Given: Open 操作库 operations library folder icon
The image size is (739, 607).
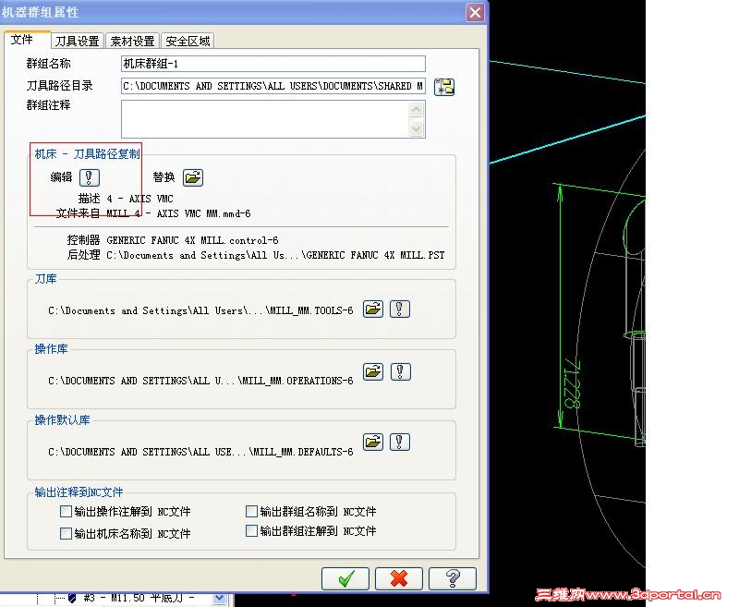Looking at the screenshot, I should pyautogui.click(x=373, y=371).
